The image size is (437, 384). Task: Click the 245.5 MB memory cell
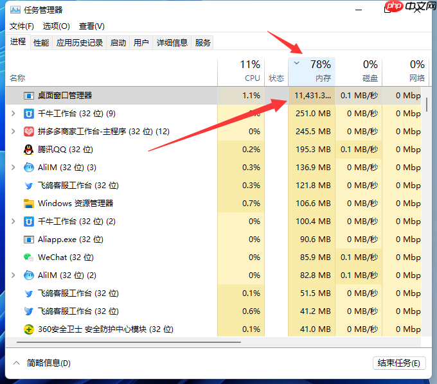[313, 132]
